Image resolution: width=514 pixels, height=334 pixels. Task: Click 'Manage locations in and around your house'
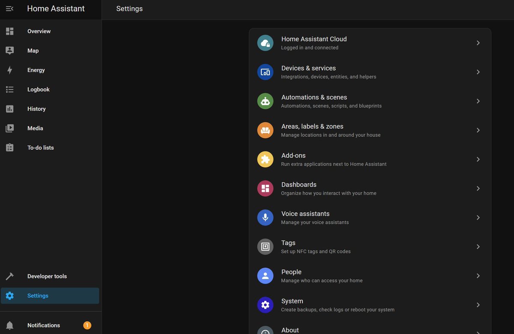pyautogui.click(x=331, y=135)
